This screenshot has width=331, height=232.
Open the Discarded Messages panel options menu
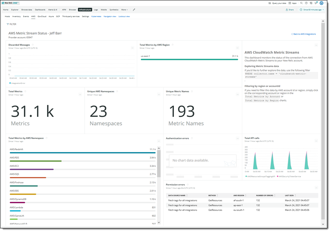(132, 48)
